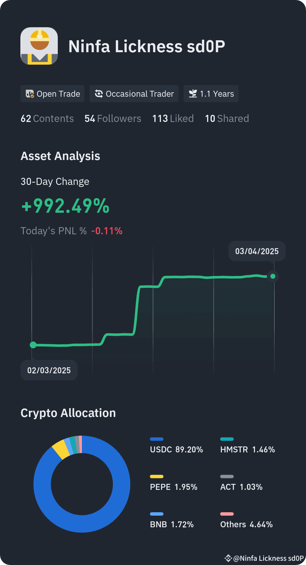The height and width of the screenshot is (565, 306).
Task: Click the Binance logo watermark icon
Action: 228,558
